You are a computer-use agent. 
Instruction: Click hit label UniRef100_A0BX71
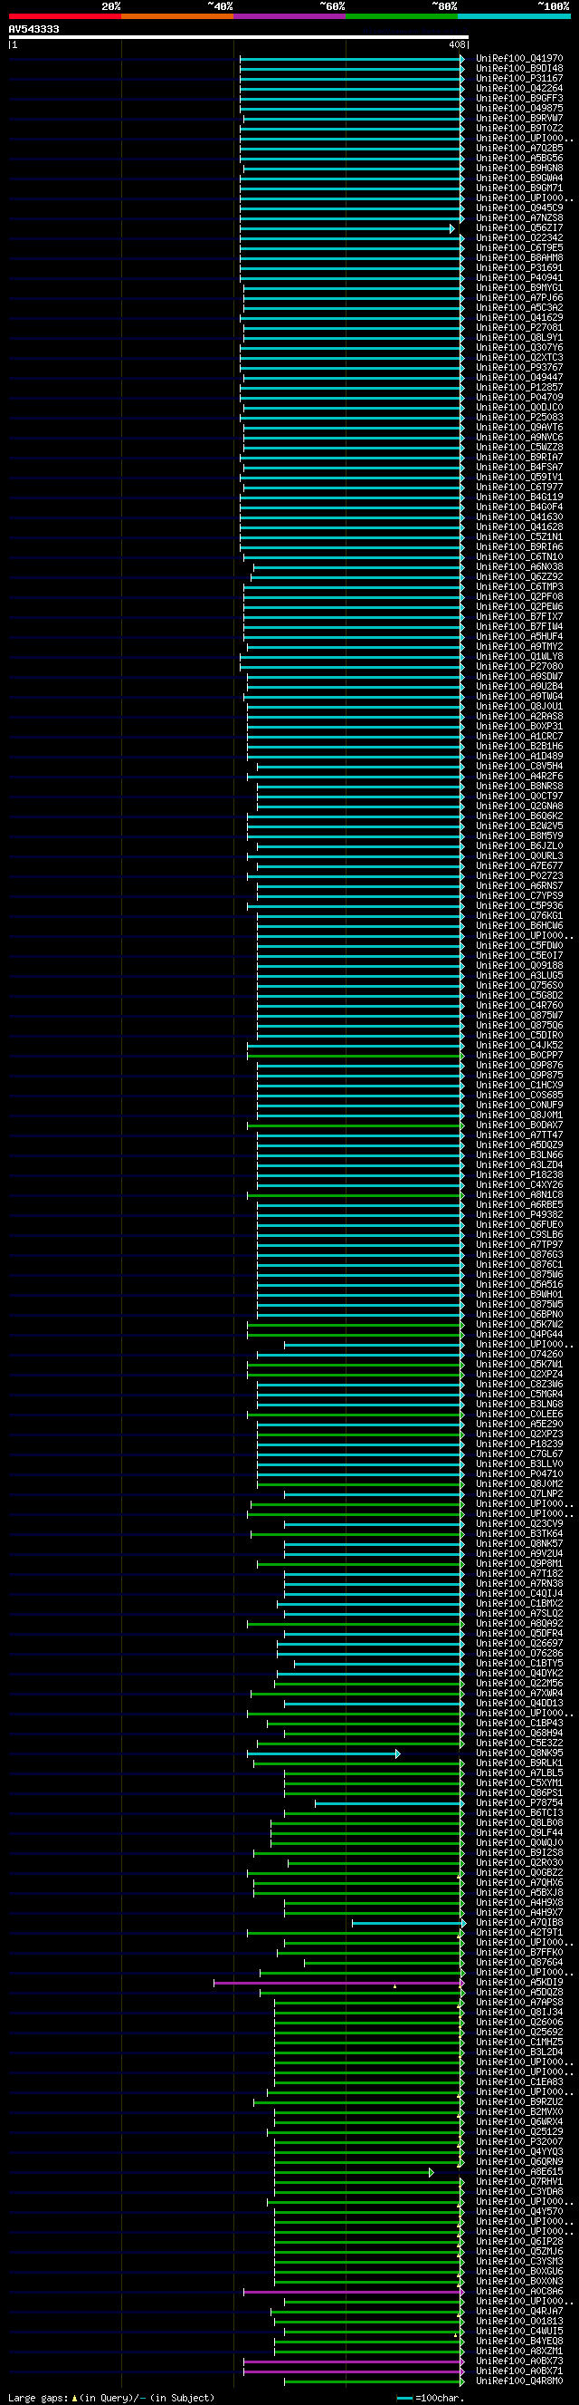coord(519,2371)
